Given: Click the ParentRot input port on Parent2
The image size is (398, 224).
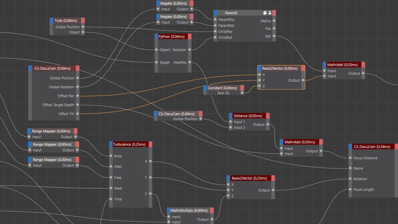Looking at the screenshot, I should tap(215, 26).
